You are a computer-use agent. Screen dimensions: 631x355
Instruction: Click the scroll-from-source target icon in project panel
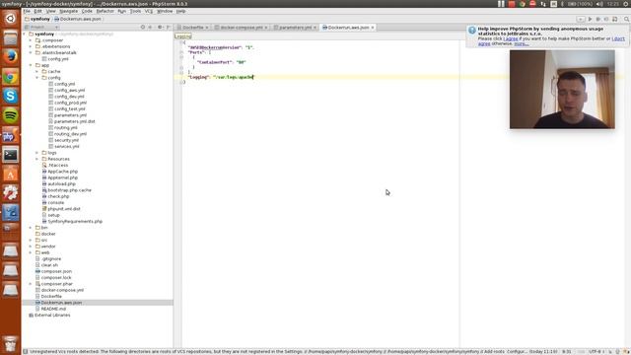[142, 28]
